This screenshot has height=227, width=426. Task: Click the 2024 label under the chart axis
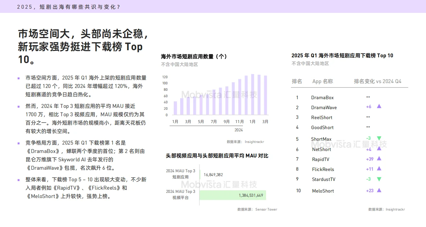coord(238,130)
